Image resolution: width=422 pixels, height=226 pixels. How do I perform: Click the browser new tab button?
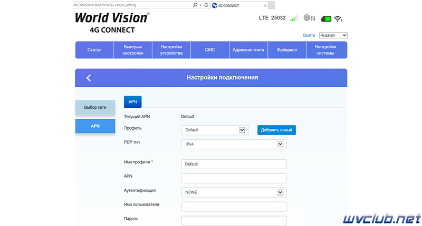pyautogui.click(x=272, y=5)
